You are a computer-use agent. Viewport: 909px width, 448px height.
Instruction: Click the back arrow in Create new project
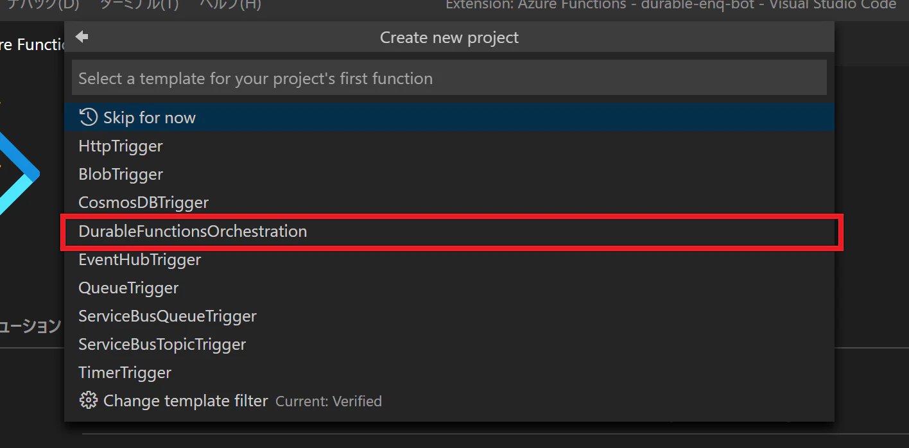tap(82, 37)
